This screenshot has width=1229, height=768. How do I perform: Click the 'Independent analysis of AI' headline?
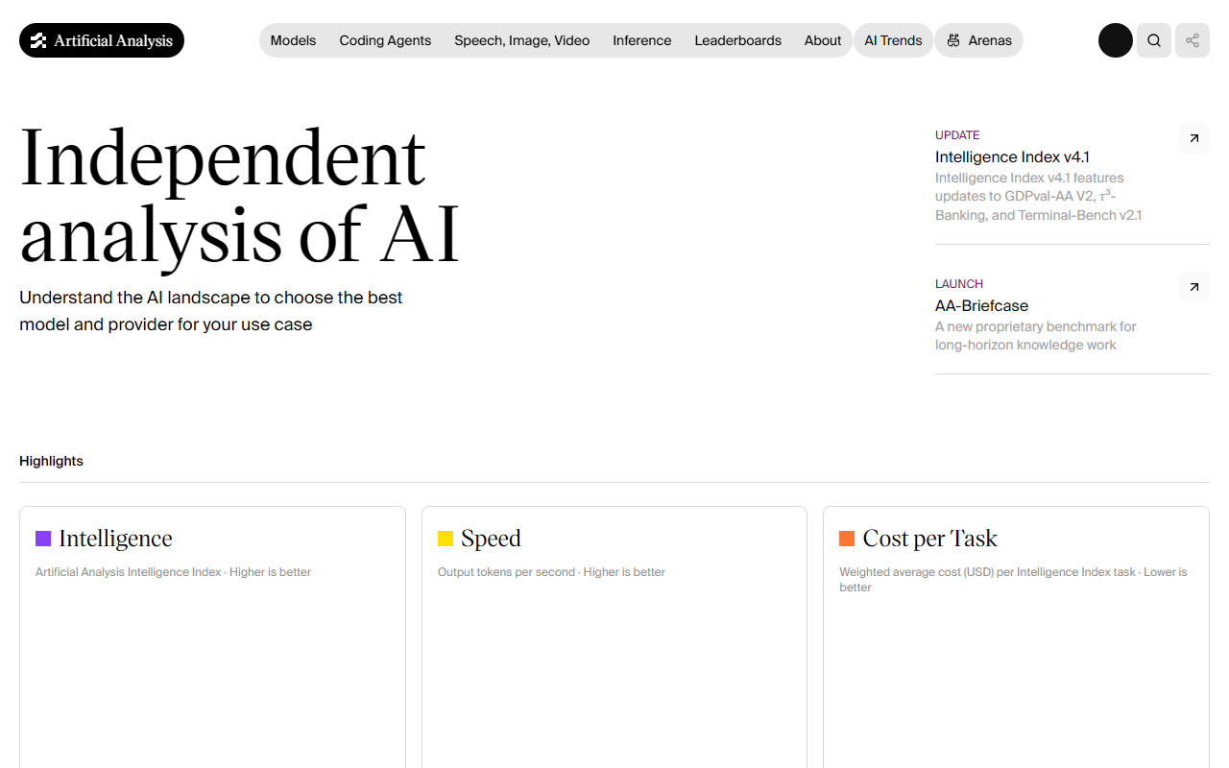[240, 195]
